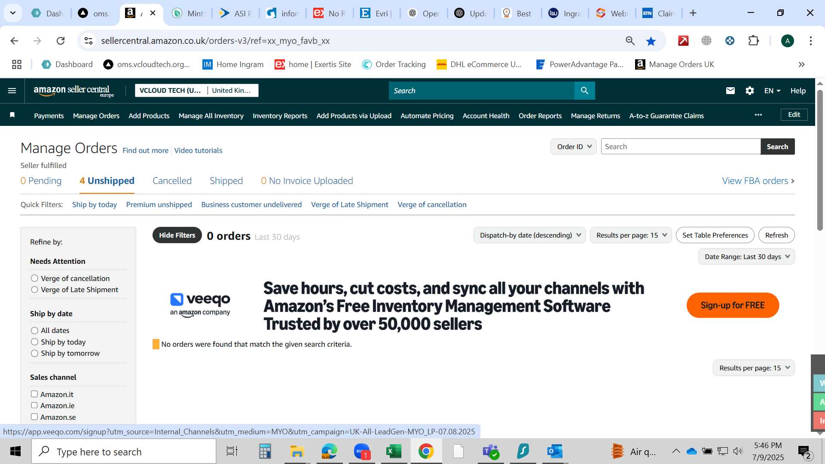Select Verge of cancellation radio filter
Image resolution: width=825 pixels, height=464 pixels.
tap(35, 278)
